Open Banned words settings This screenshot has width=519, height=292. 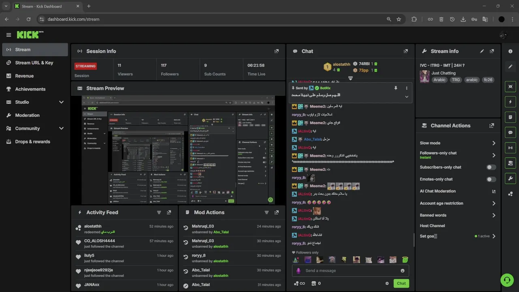(458, 215)
